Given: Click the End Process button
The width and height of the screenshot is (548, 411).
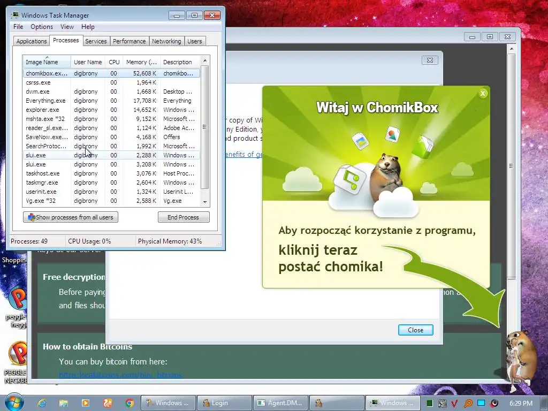Looking at the screenshot, I should (x=184, y=217).
